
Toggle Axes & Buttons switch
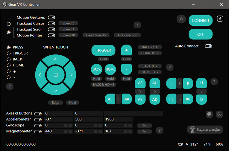coord(38,114)
